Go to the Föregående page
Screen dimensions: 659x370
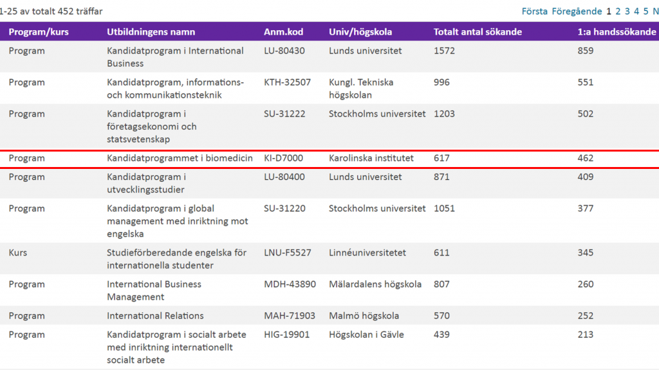click(x=577, y=12)
